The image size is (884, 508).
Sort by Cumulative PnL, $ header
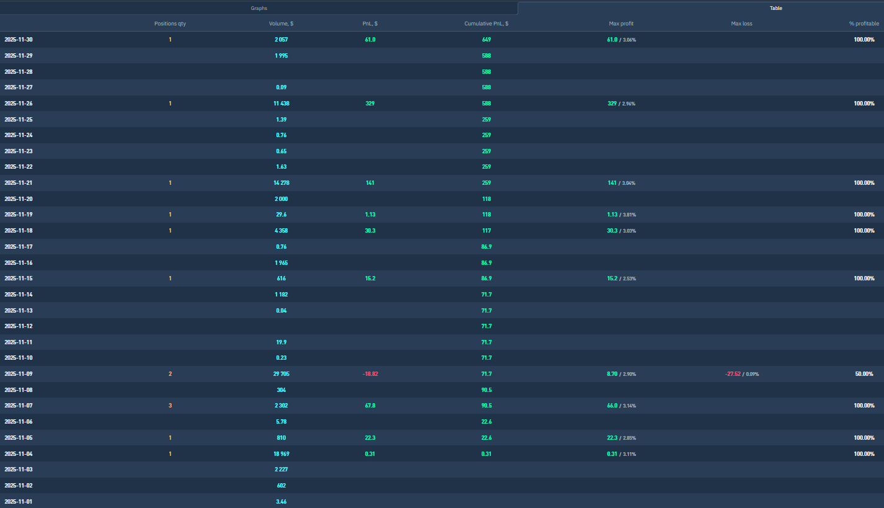(x=486, y=24)
